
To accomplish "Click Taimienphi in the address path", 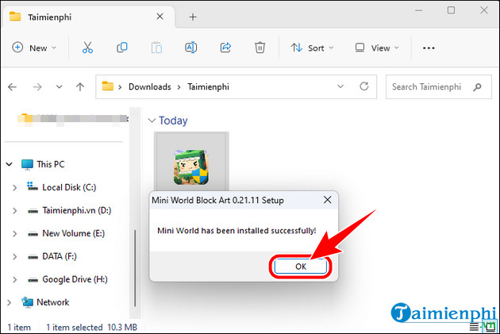I will click(x=208, y=86).
